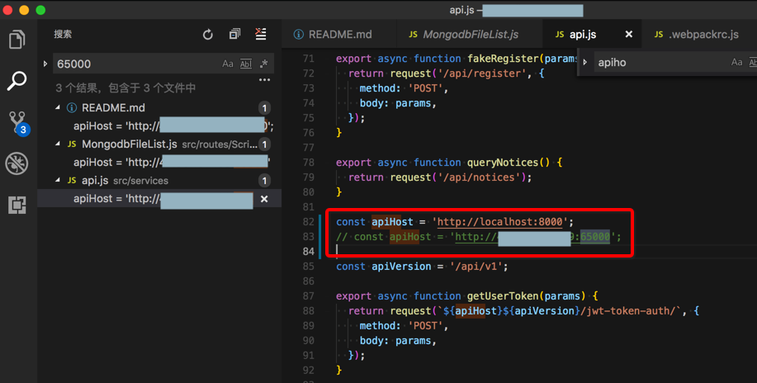Collapse MongodbFileList.js search result group
The image size is (757, 383).
[x=58, y=144]
